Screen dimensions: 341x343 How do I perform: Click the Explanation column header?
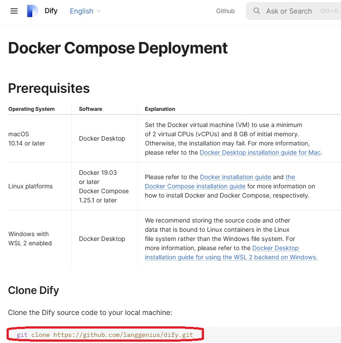pos(160,109)
